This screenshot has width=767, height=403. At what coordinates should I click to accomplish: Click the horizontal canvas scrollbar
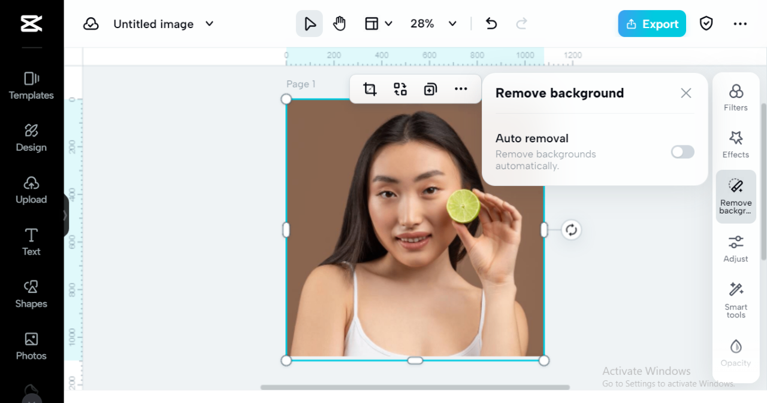coord(415,387)
